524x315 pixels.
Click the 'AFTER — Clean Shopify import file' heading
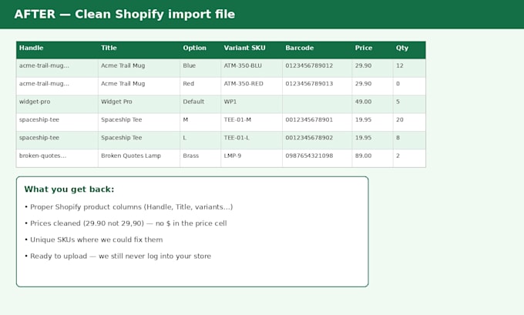click(124, 15)
